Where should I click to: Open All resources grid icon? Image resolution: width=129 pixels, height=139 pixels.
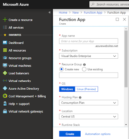5,50
